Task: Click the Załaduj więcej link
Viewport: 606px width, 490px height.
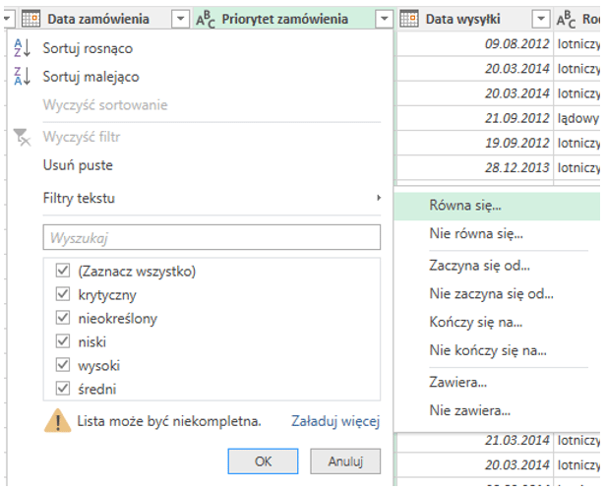Action: 335,421
